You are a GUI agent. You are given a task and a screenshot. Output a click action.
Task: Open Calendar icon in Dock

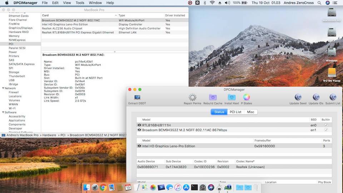click(128, 187)
